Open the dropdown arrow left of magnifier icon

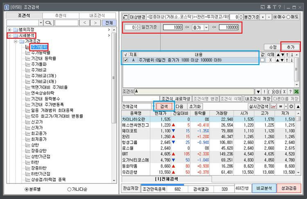(41, 23)
